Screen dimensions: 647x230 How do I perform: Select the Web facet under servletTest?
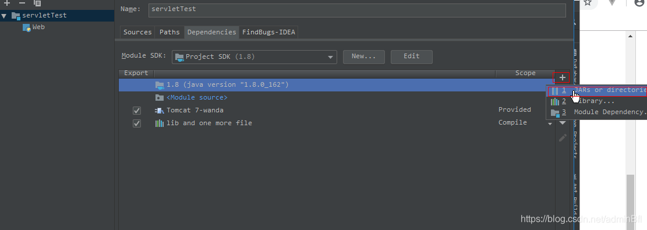38,27
